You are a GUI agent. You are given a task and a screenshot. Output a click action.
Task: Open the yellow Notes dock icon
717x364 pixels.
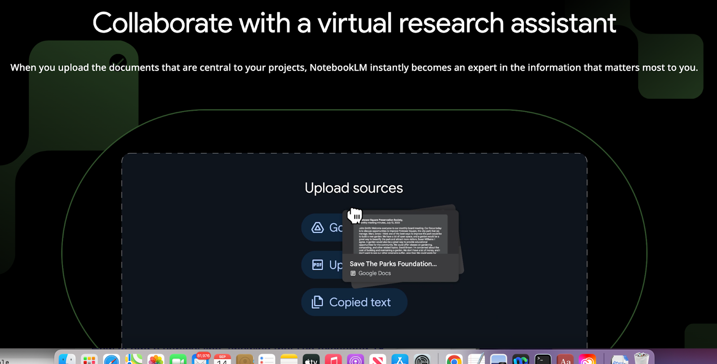tap(289, 359)
